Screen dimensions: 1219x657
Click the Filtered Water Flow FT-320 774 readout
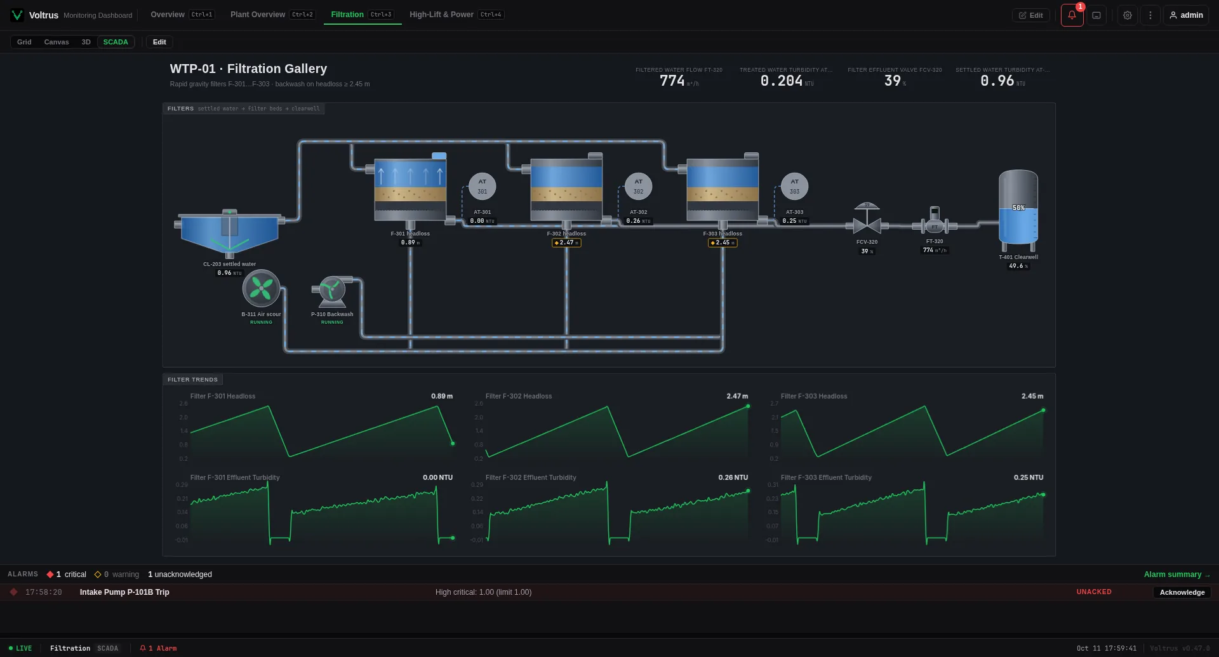pos(679,77)
